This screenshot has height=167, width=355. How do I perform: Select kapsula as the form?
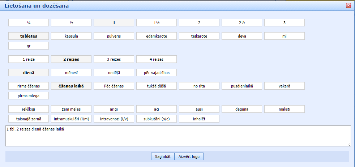click(71, 36)
